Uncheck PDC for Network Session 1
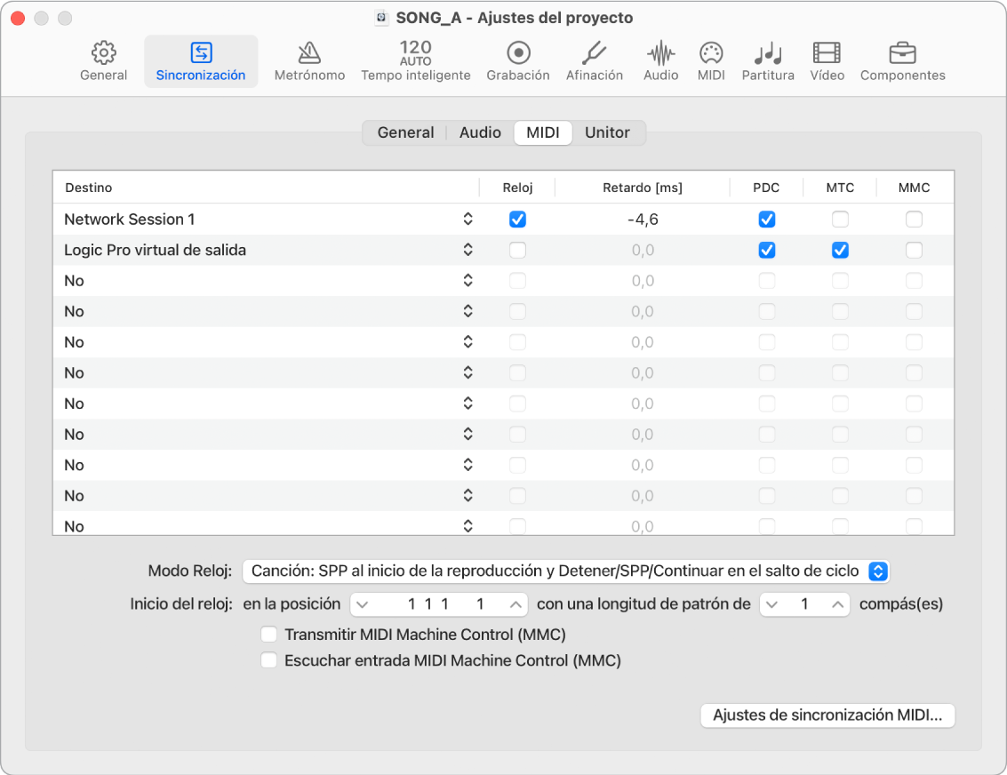 [x=767, y=220]
